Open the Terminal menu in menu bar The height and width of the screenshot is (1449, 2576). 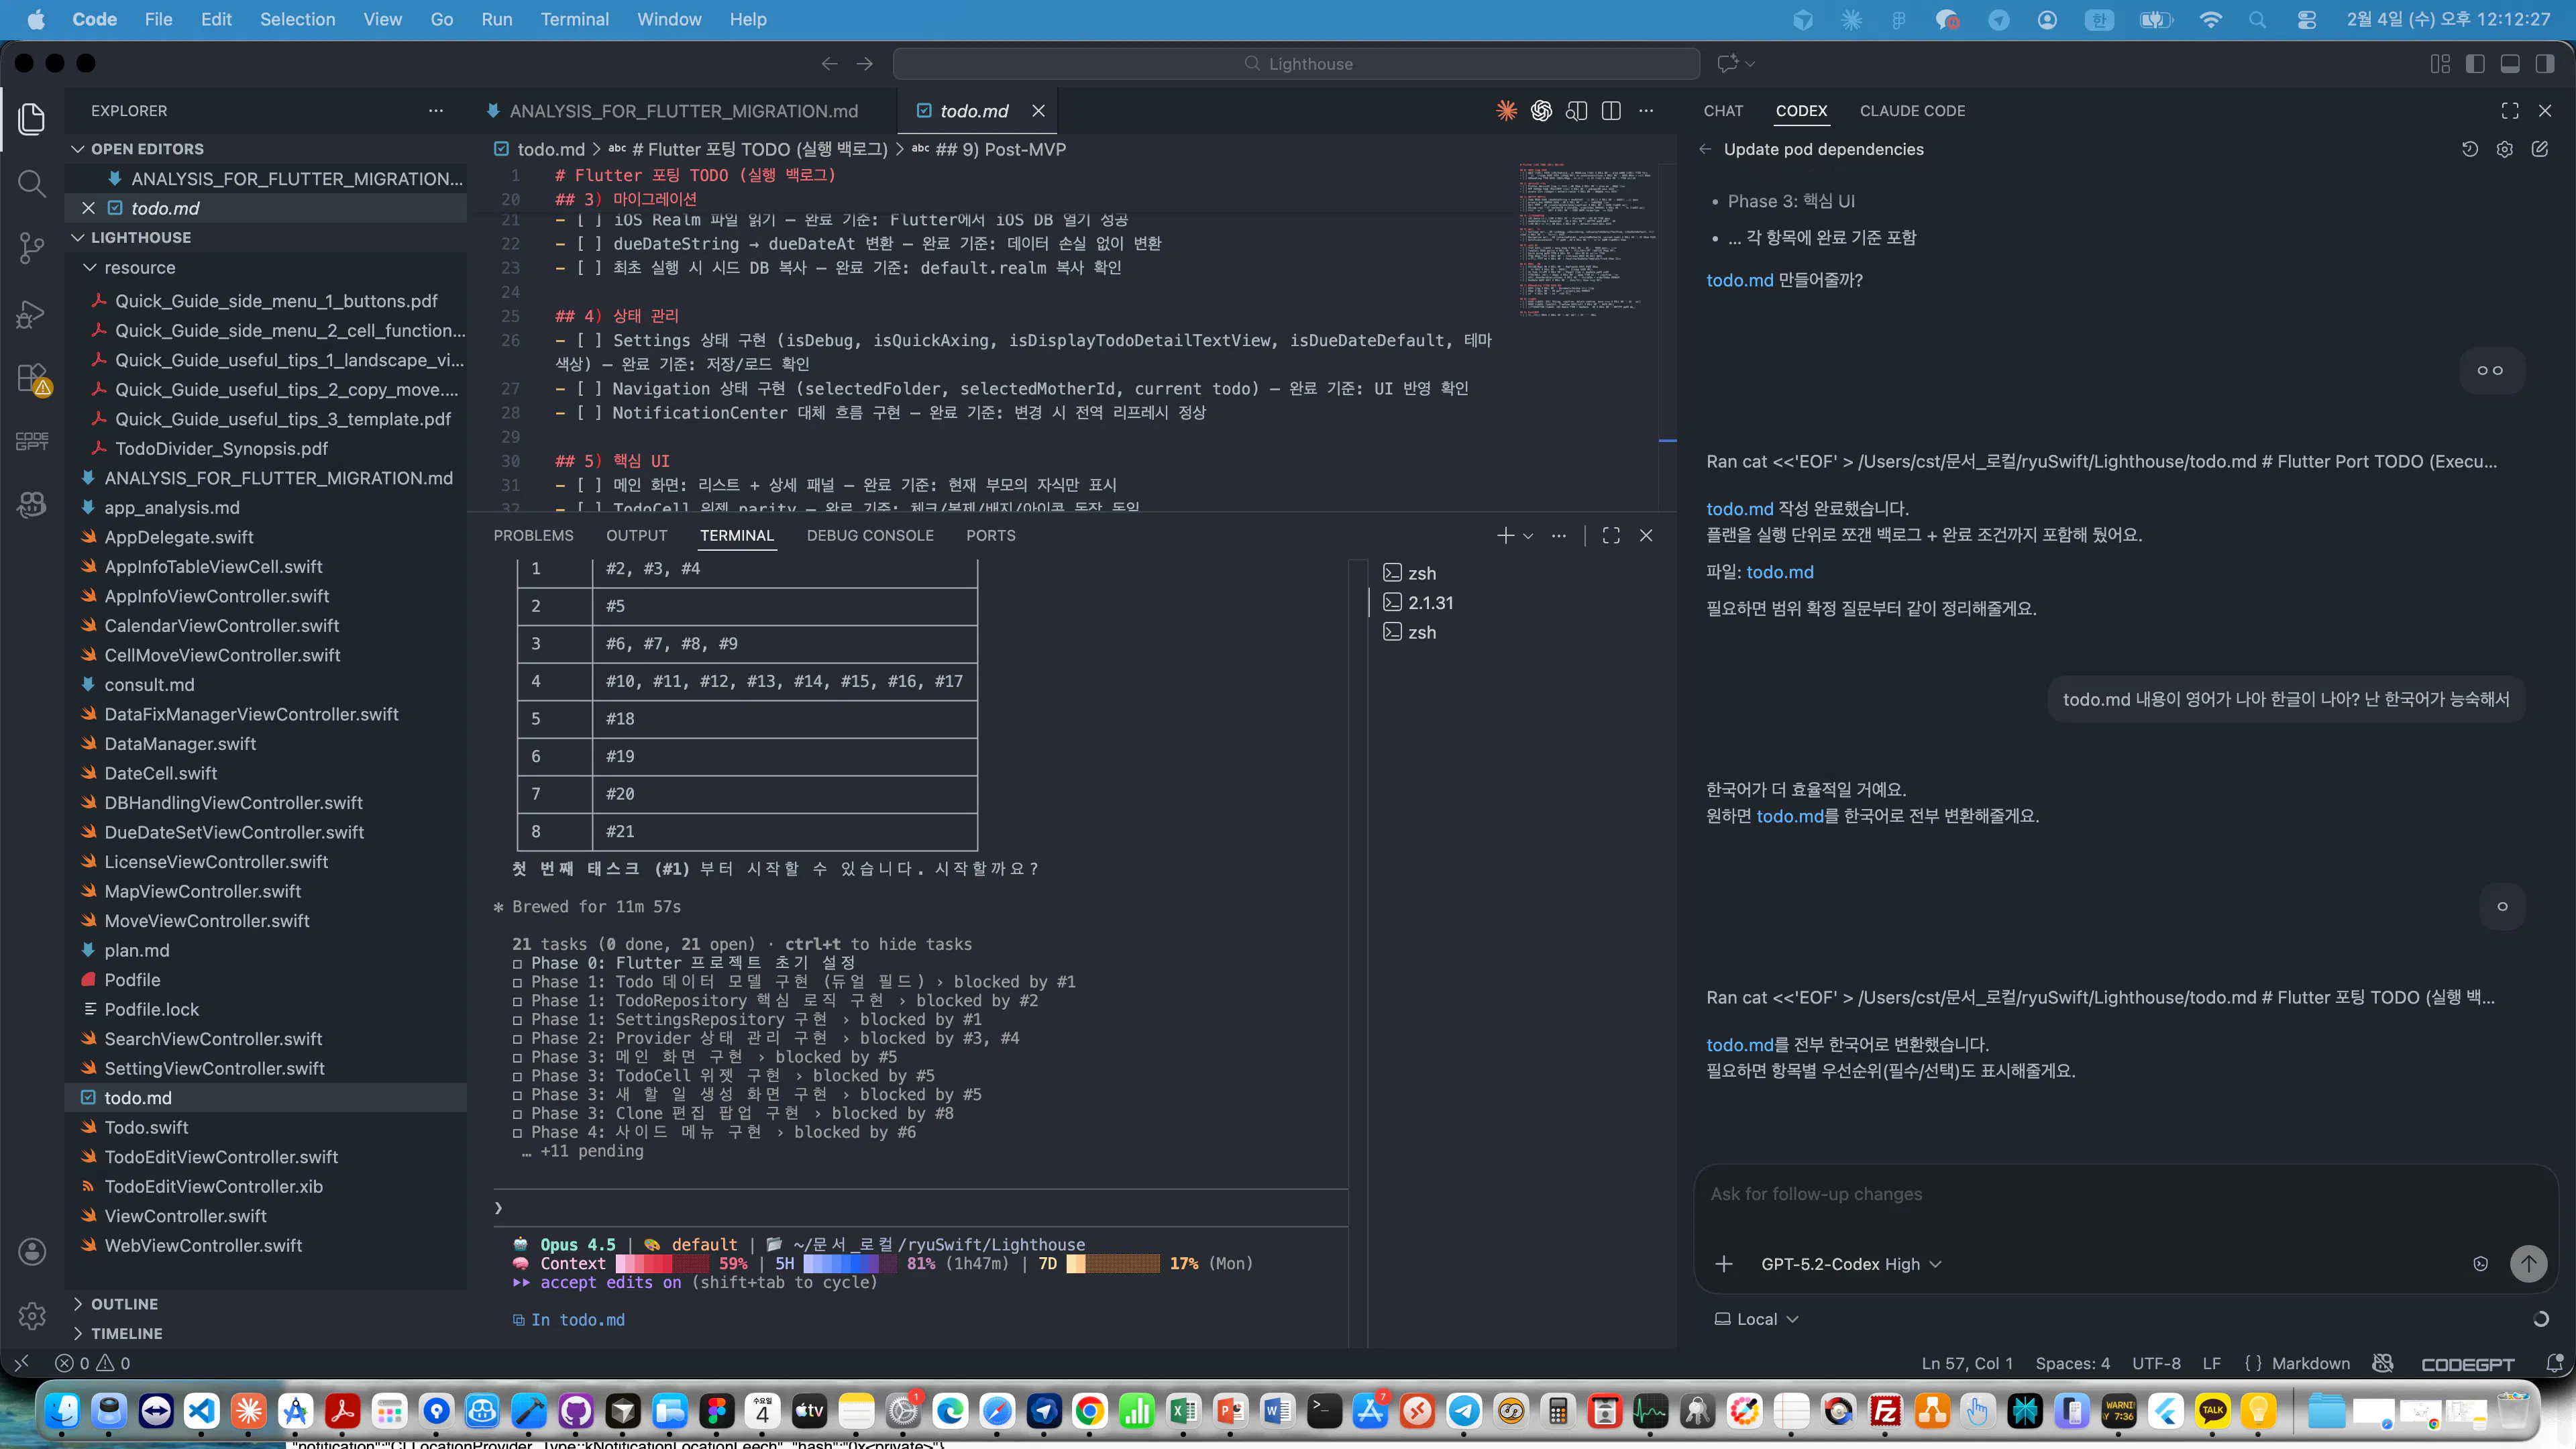574,19
